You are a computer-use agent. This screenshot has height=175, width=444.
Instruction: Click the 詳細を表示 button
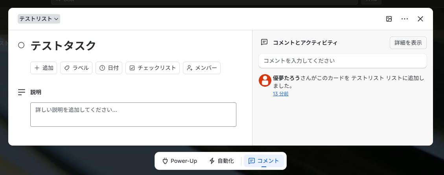(x=408, y=43)
